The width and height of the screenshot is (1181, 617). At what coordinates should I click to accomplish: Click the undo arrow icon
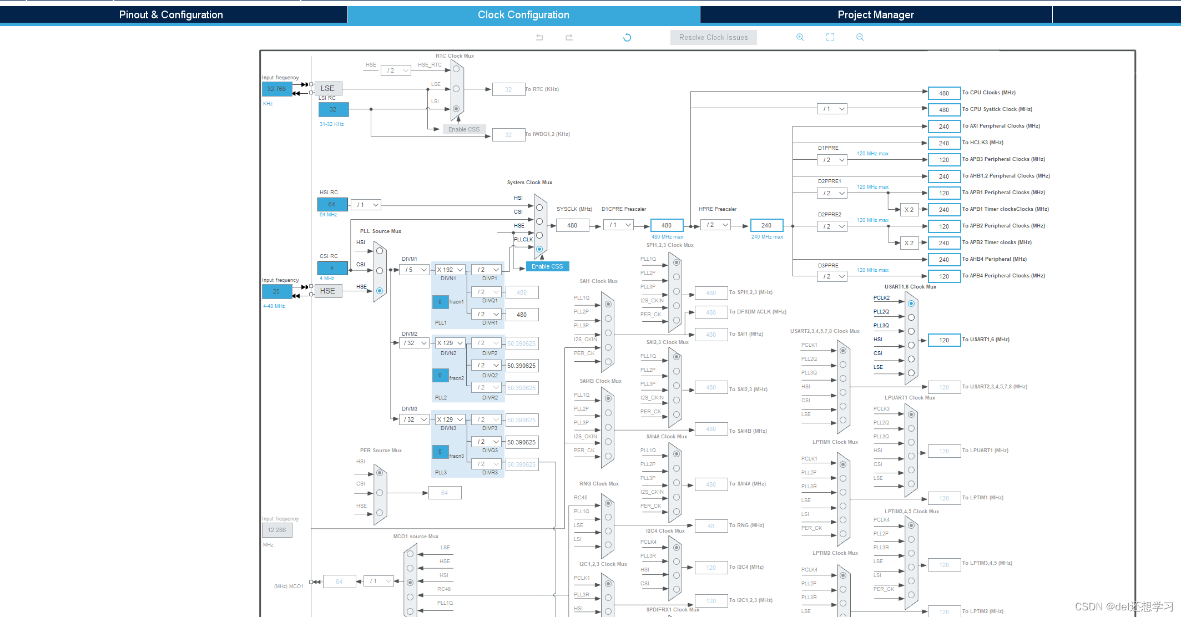click(x=539, y=37)
